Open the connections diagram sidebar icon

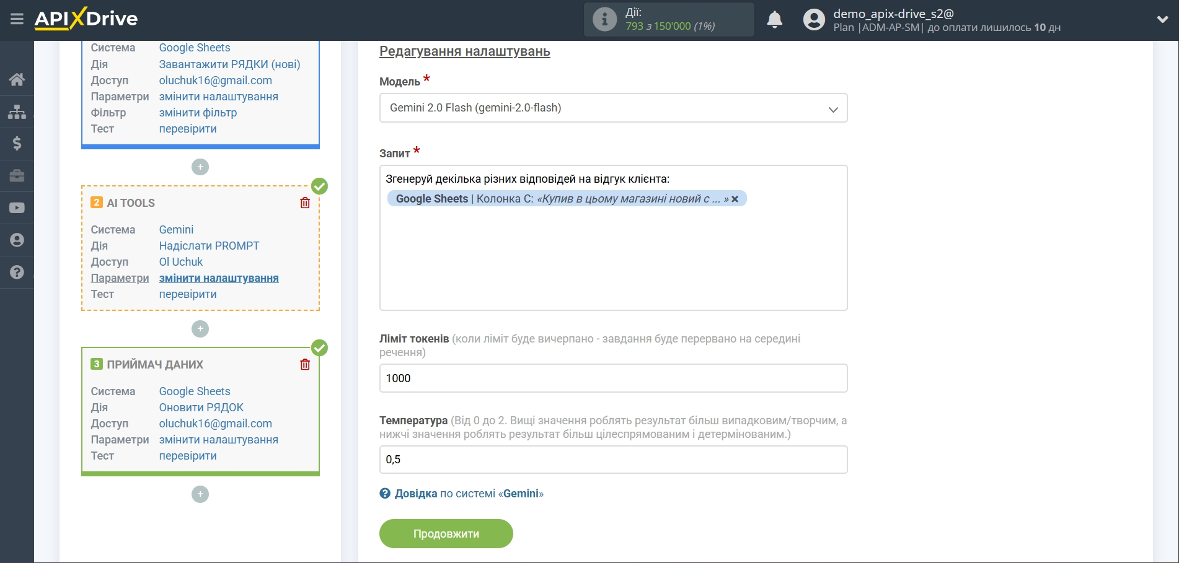(x=17, y=111)
